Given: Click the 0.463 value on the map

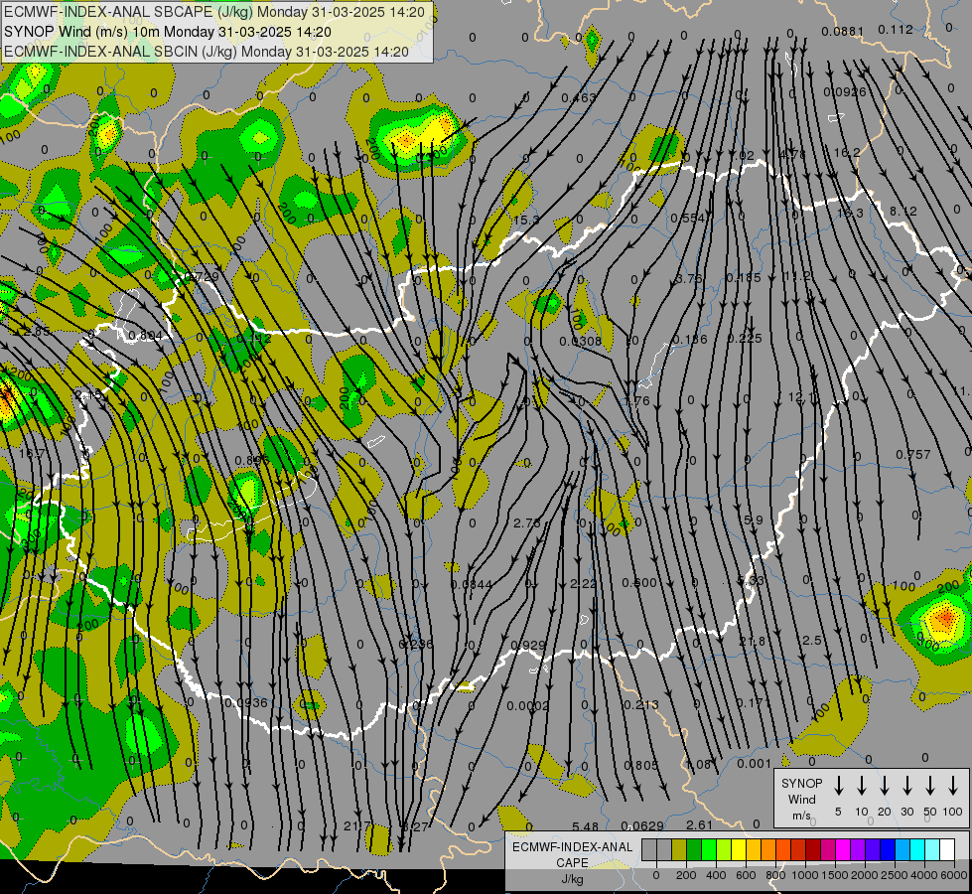Looking at the screenshot, I should tap(579, 98).
